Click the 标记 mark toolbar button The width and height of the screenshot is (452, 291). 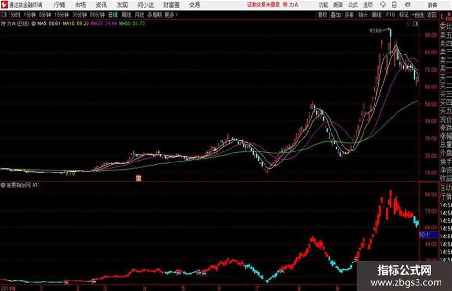coord(404,15)
